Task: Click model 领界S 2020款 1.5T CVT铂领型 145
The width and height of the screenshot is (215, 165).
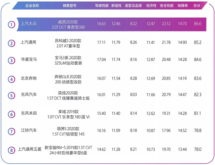Action: tap(68, 131)
